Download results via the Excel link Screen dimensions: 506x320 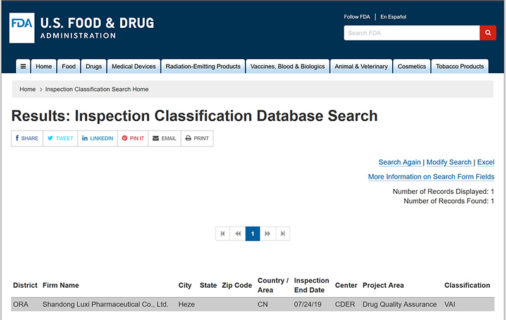pyautogui.click(x=486, y=162)
